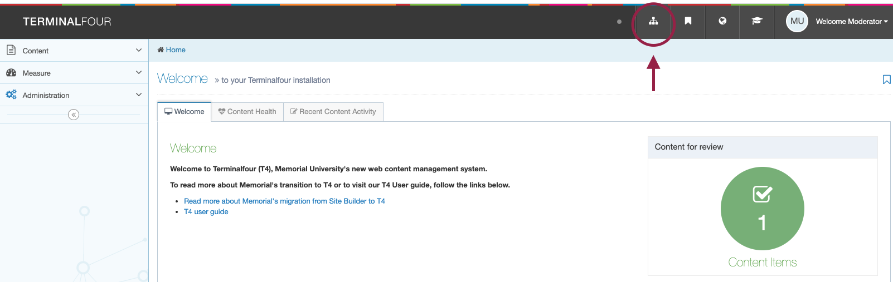The height and width of the screenshot is (282, 893).
Task: Select the Welcome tab
Action: [185, 111]
